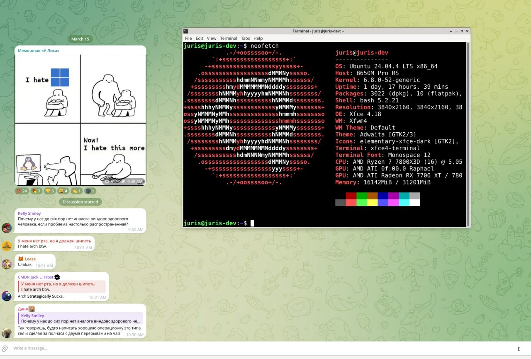Image resolution: width=531 pixels, height=359 pixels.
Task: Click the verified badge next to CMDR Jack L. Frost
Action: [57, 277]
